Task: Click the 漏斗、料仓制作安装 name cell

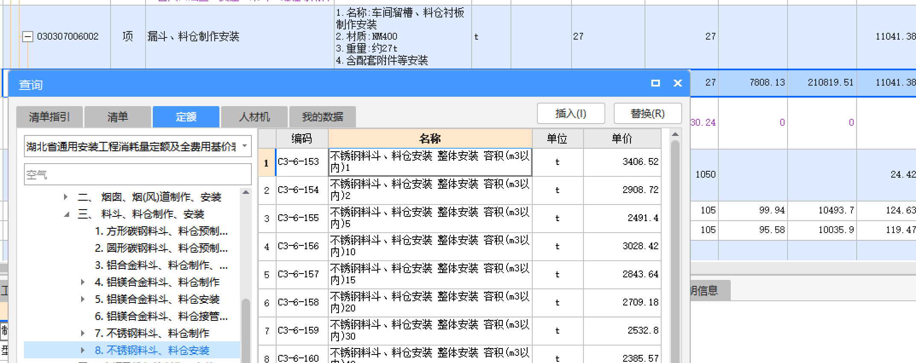Action: [240, 37]
